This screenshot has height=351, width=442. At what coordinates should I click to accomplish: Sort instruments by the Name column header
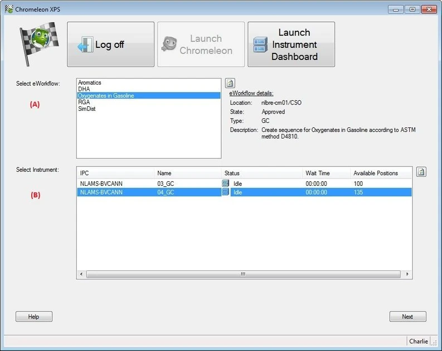click(x=164, y=173)
